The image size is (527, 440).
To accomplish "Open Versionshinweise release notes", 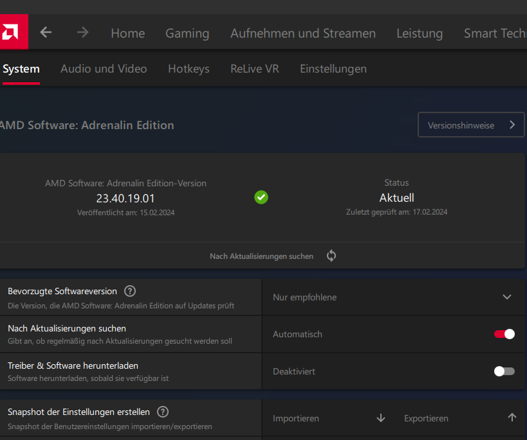I will 471,125.
